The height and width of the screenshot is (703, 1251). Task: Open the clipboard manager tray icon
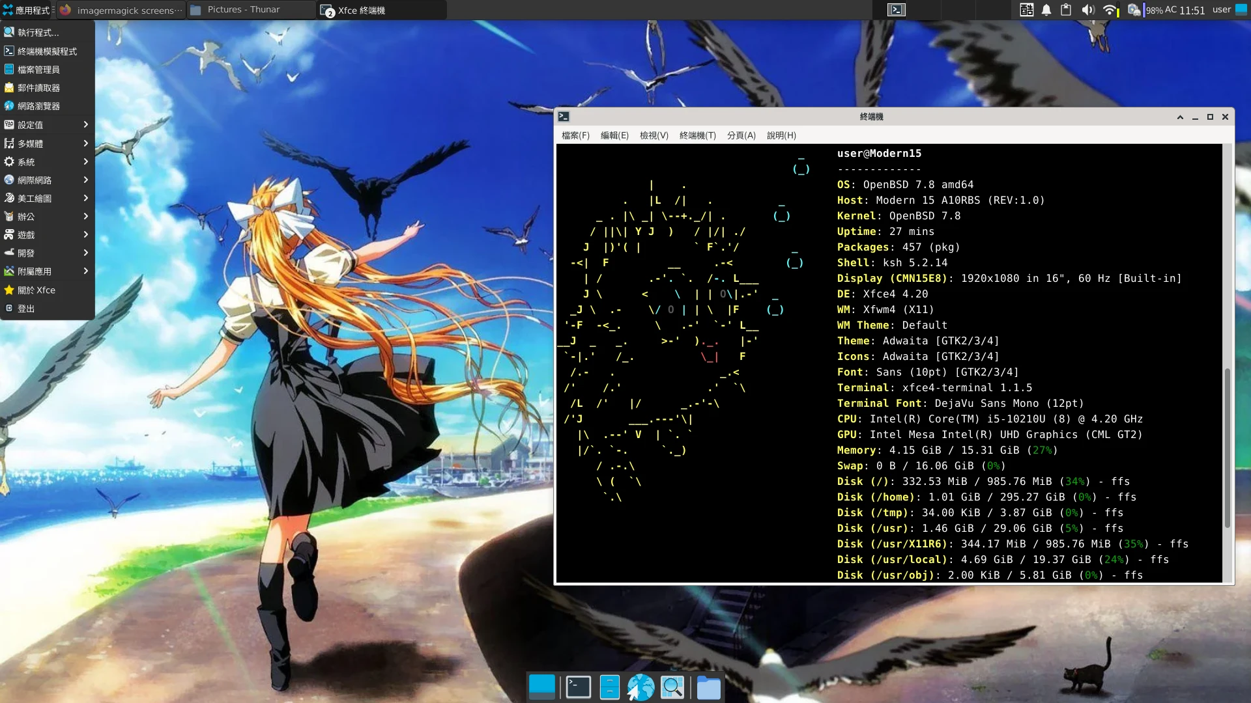tap(1066, 10)
